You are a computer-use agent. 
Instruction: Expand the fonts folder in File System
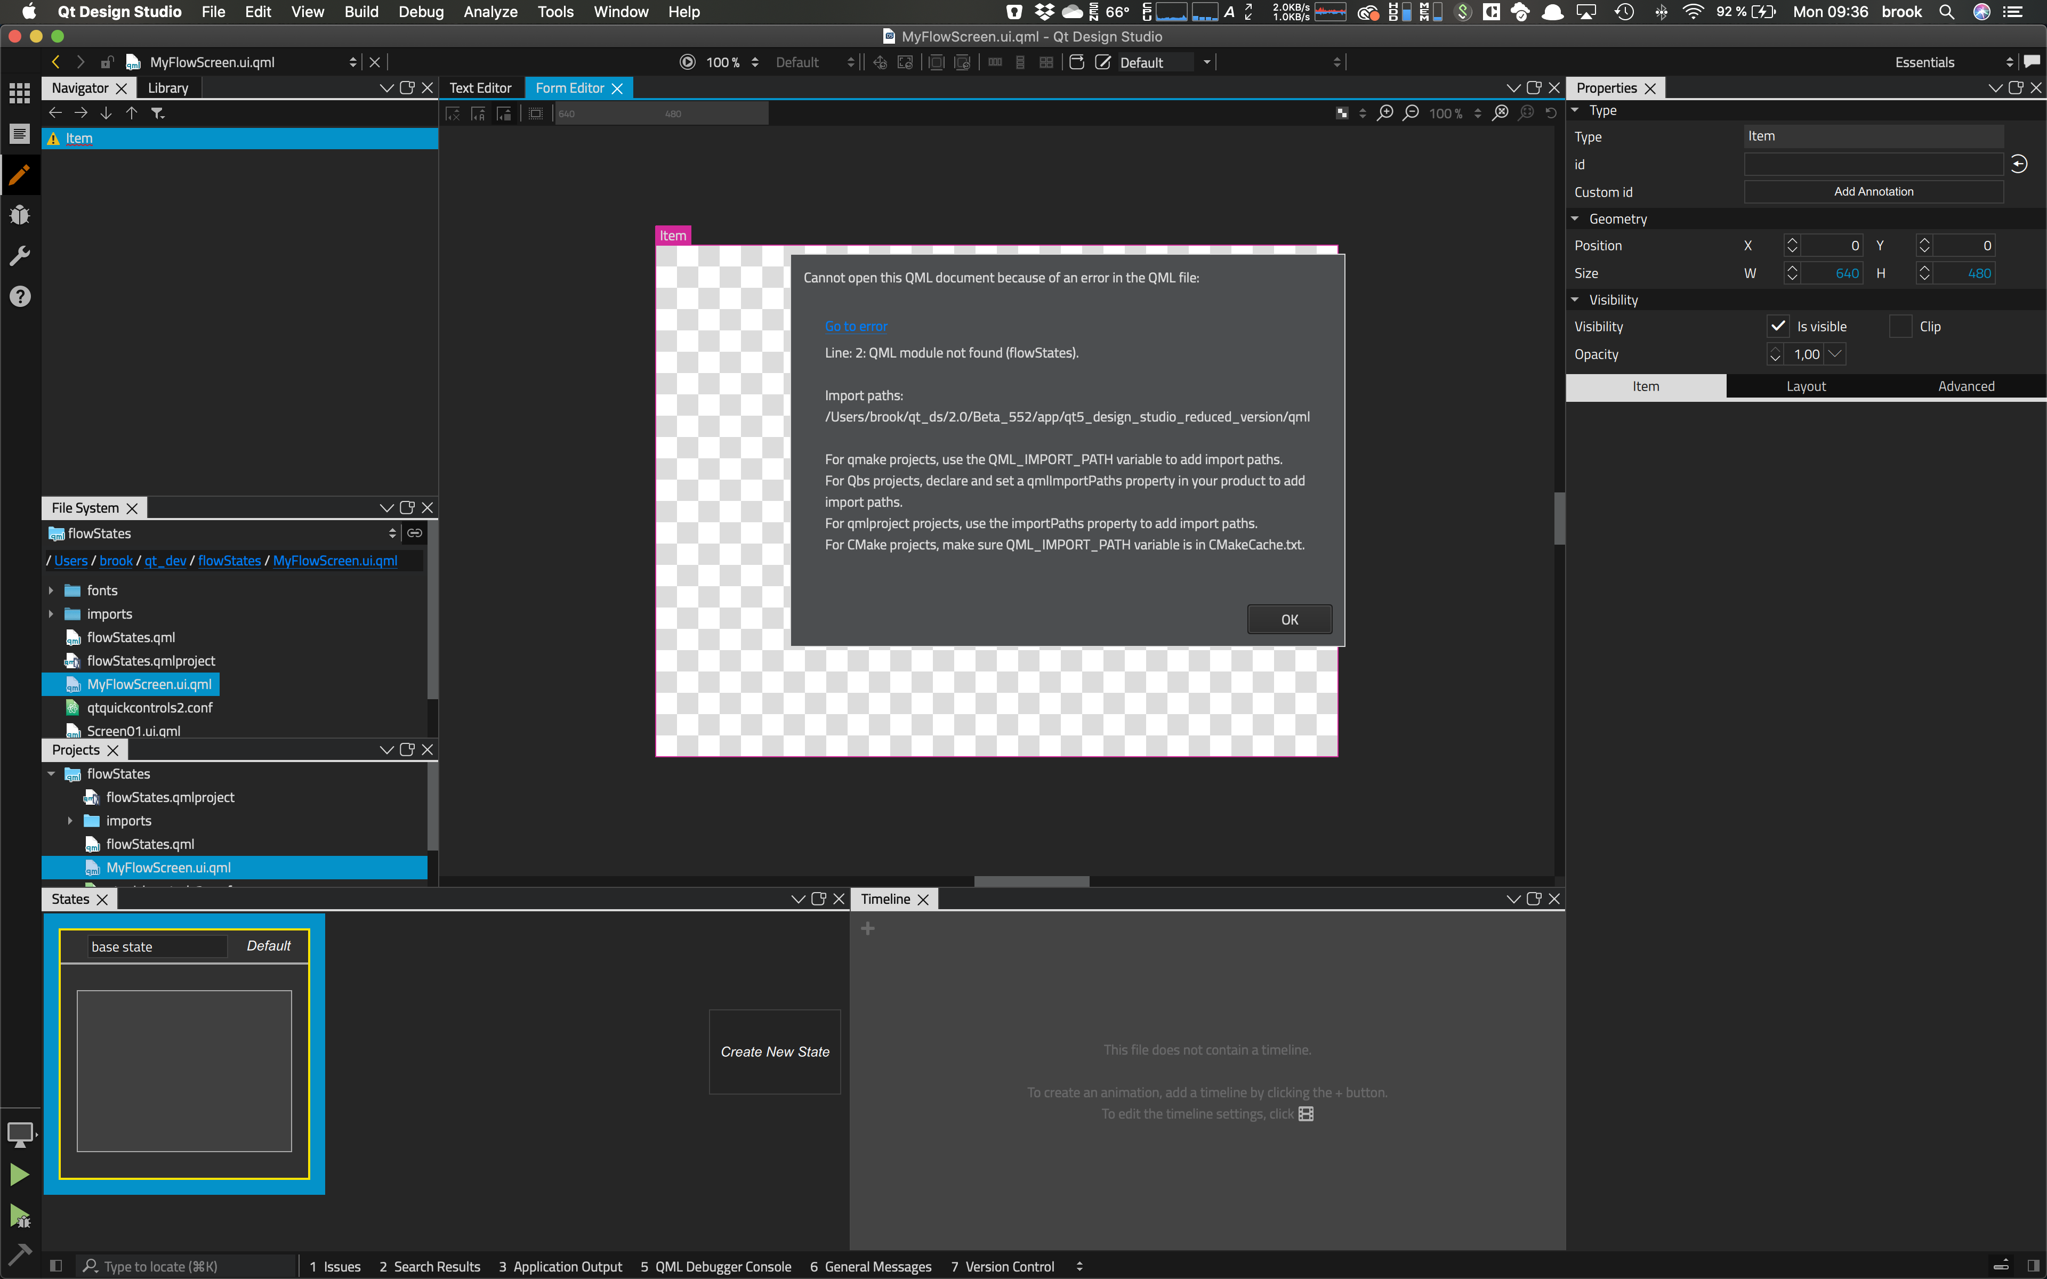(x=51, y=590)
